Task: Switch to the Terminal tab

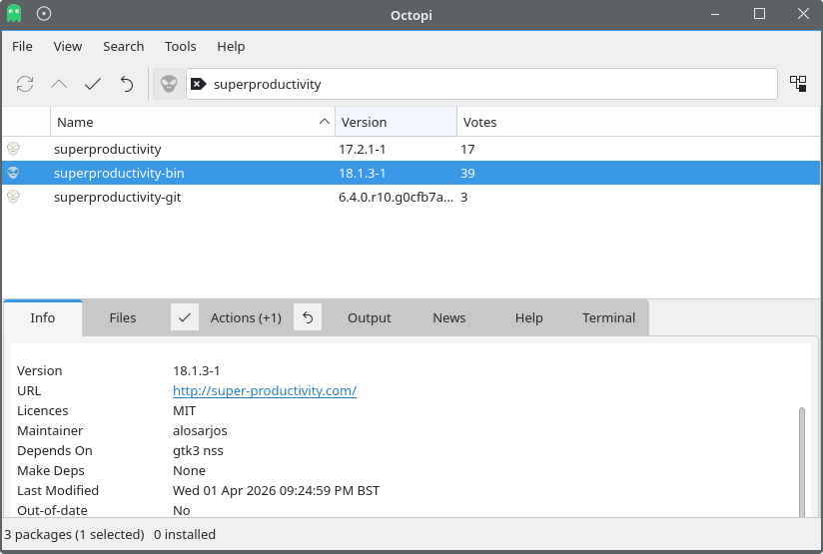Action: (x=608, y=317)
